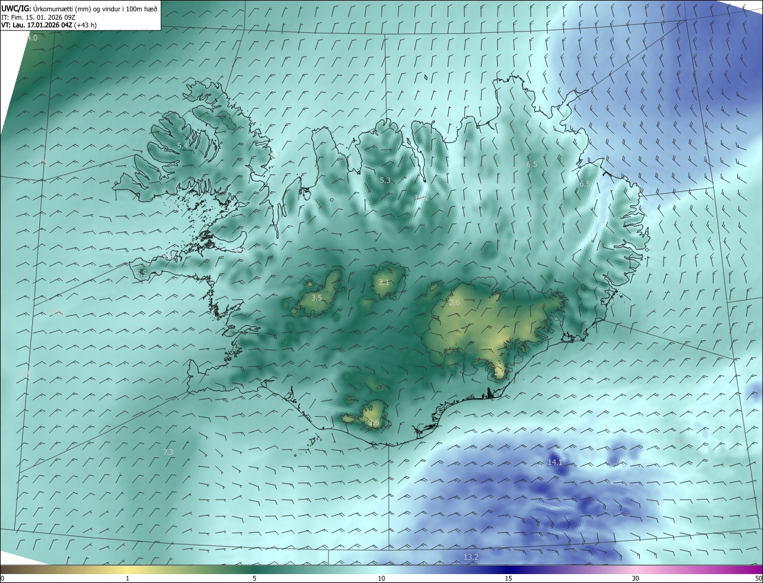Click the 4.0 value under the title box
This screenshot has width=763, height=583.
click(x=32, y=38)
